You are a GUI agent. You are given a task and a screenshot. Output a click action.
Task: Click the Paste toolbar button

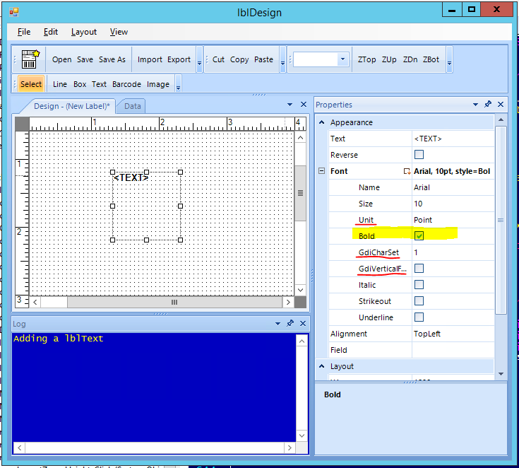click(x=263, y=59)
